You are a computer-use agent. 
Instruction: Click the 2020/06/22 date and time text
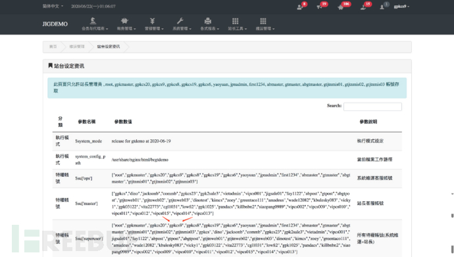[x=93, y=6]
